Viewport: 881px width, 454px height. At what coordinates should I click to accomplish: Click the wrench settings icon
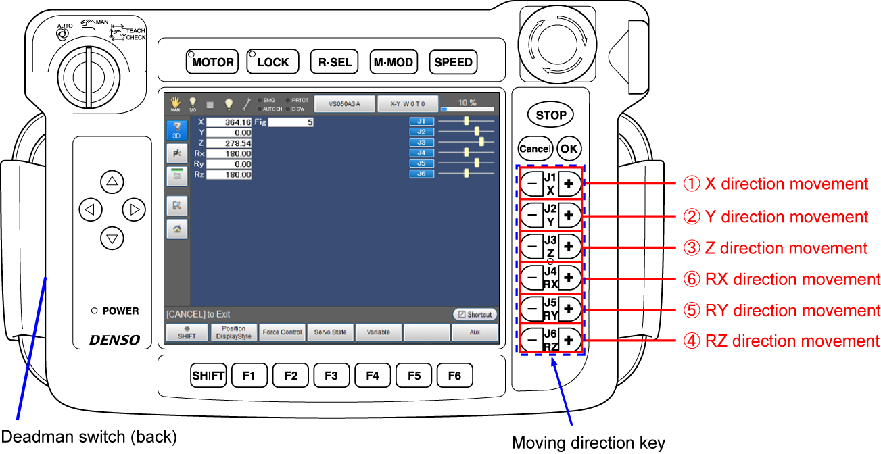[247, 104]
